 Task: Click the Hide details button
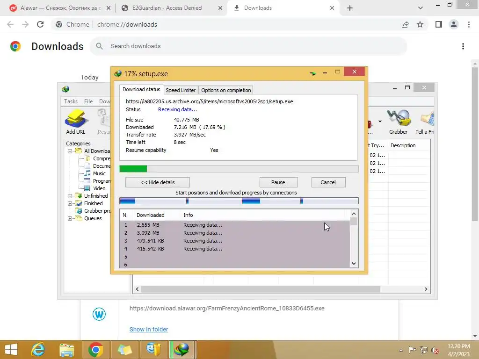click(158, 182)
